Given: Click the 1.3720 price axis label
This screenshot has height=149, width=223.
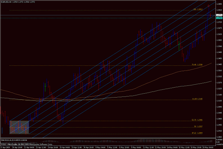Looking at the screenshot, I should click(219, 22).
